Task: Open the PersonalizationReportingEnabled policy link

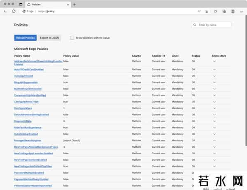Action: click(x=33, y=185)
